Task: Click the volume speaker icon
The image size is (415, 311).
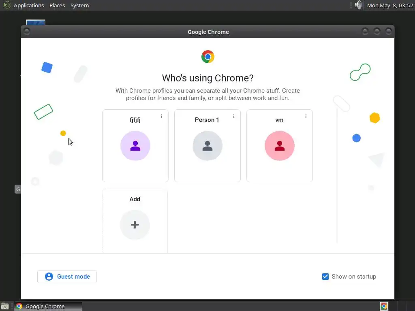Action: (358, 5)
